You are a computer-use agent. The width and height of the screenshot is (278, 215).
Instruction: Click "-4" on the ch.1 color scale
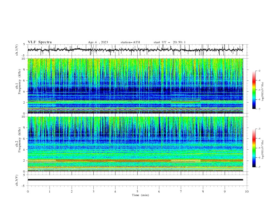(259, 80)
